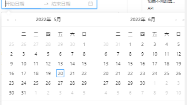Screen dimensions: 187x105
Task: Pick June 12 in the right calendar
Action: coord(178,54)
